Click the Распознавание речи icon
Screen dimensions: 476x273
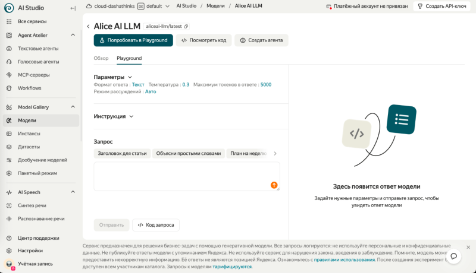[9, 218]
